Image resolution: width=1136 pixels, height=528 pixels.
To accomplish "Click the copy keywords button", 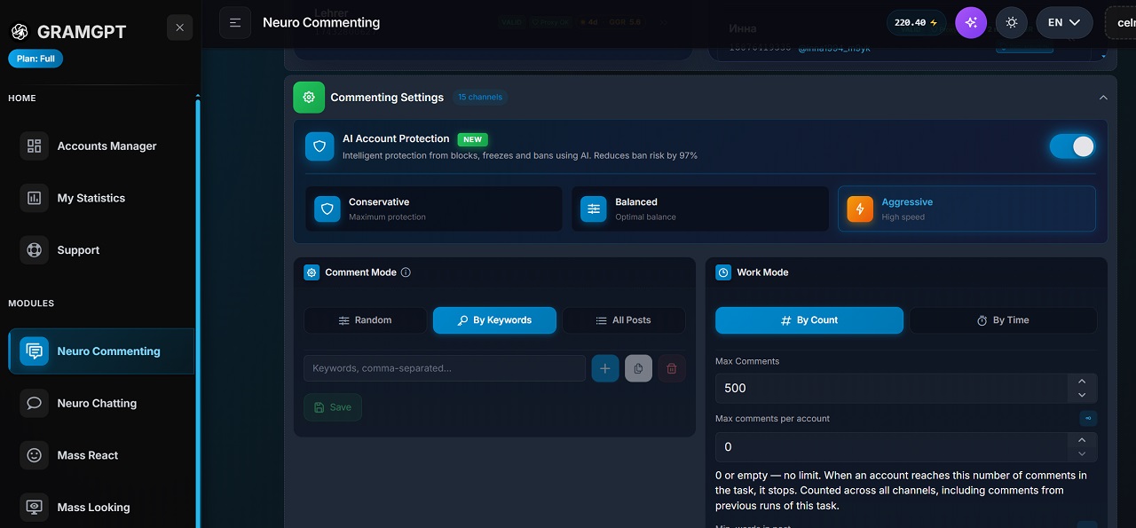I will [638, 368].
